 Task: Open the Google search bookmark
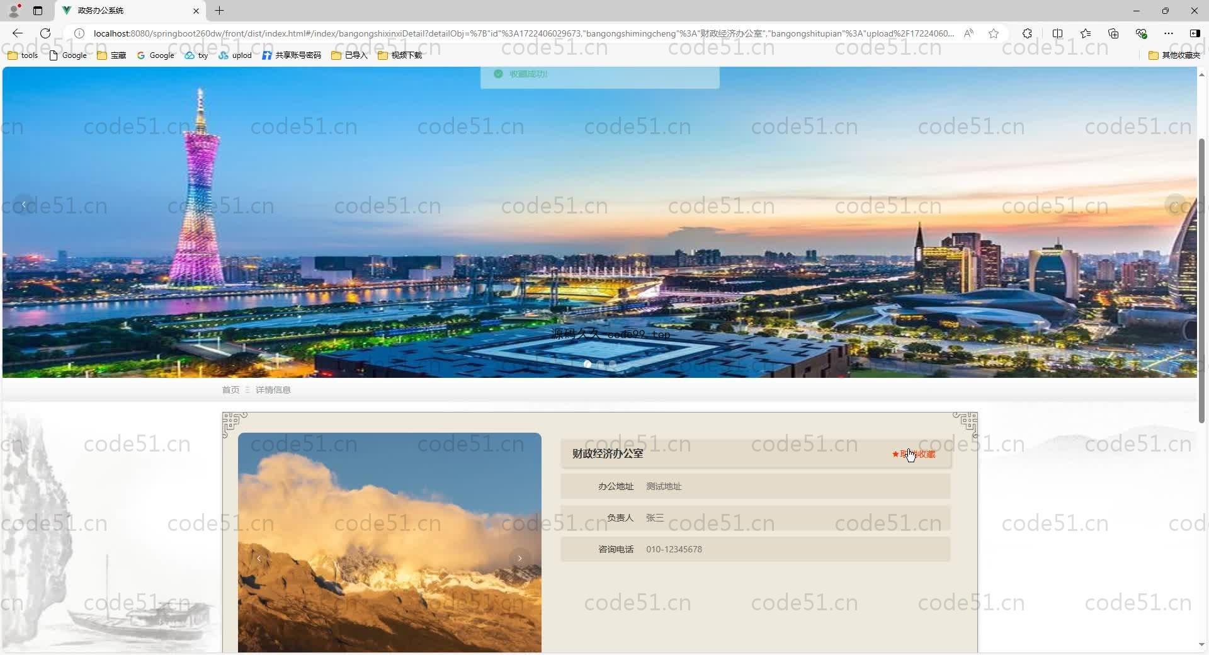click(x=156, y=55)
